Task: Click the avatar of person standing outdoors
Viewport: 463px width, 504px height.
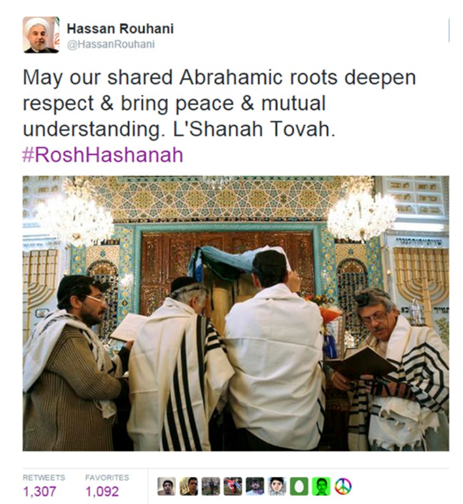Action: (x=211, y=486)
